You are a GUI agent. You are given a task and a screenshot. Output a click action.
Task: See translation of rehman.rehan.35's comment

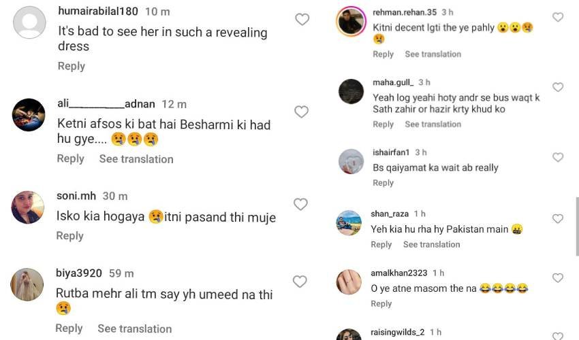click(x=433, y=54)
